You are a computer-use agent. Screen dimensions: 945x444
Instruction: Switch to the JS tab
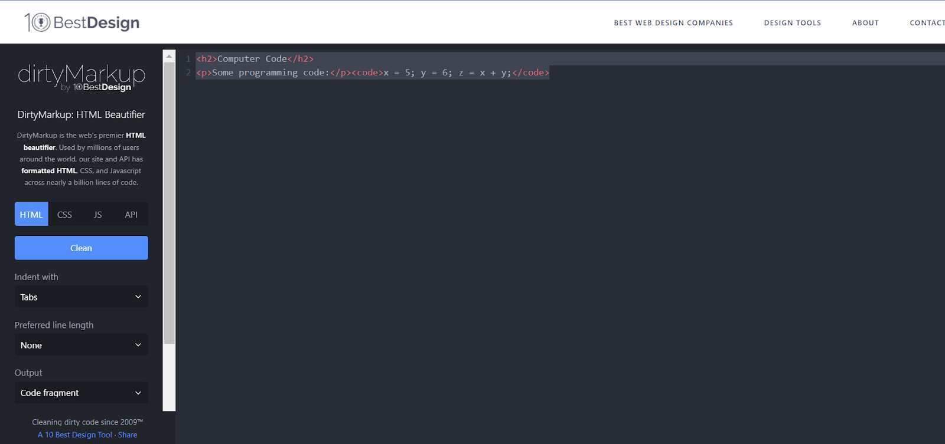tap(98, 214)
